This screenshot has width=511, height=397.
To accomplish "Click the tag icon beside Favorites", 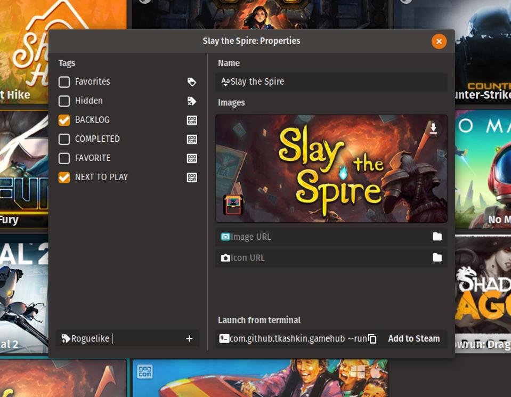I will coord(192,82).
